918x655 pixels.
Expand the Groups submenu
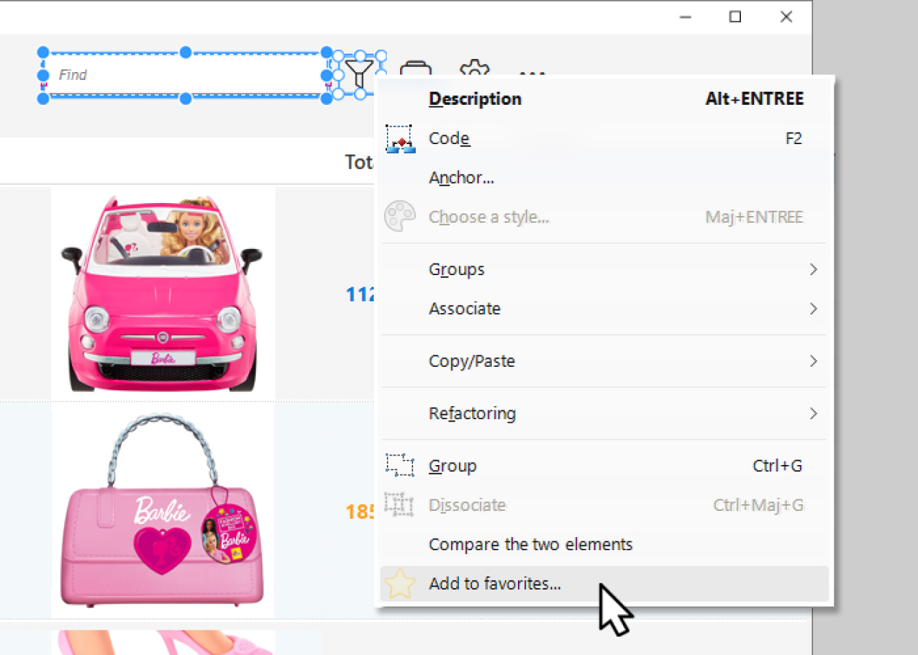tap(604, 269)
